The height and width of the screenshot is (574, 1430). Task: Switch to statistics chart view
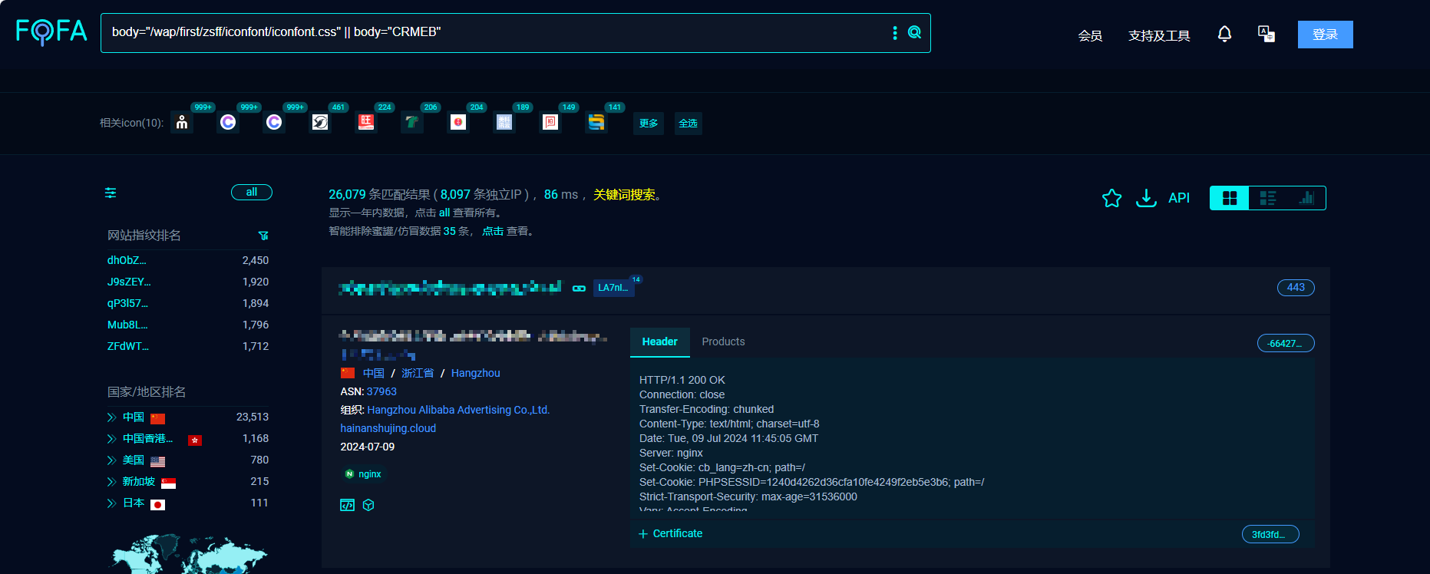[1306, 198]
